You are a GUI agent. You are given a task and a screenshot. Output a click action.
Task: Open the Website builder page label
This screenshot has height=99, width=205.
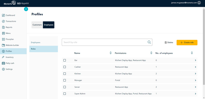click(12, 45)
